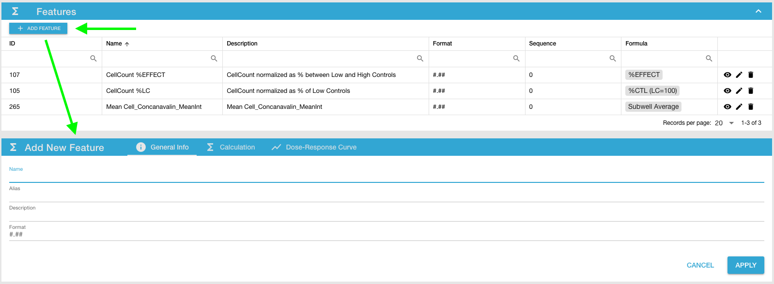Delete the CellCount %LC feature
The width and height of the screenshot is (774, 284).
click(750, 91)
